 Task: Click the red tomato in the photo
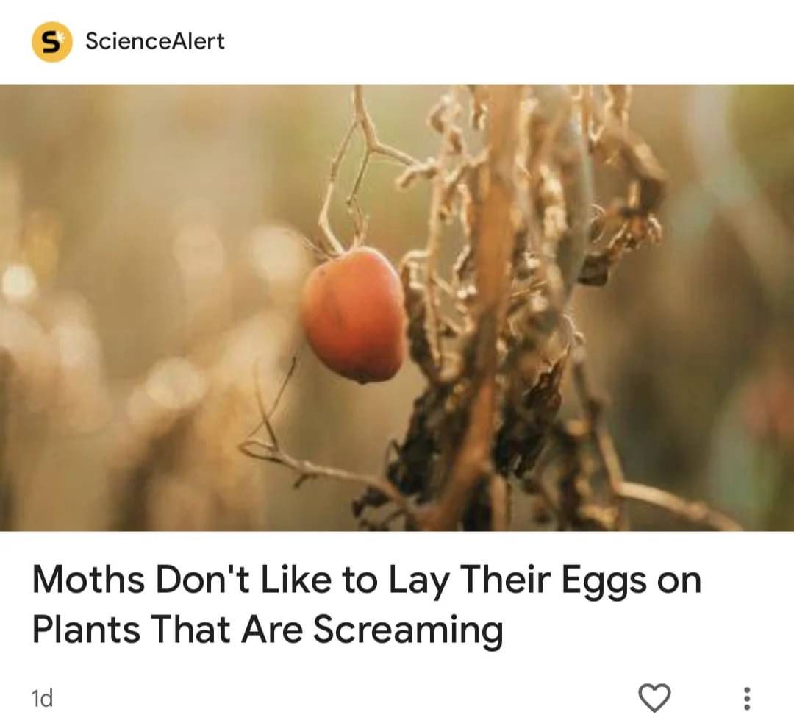tap(354, 315)
